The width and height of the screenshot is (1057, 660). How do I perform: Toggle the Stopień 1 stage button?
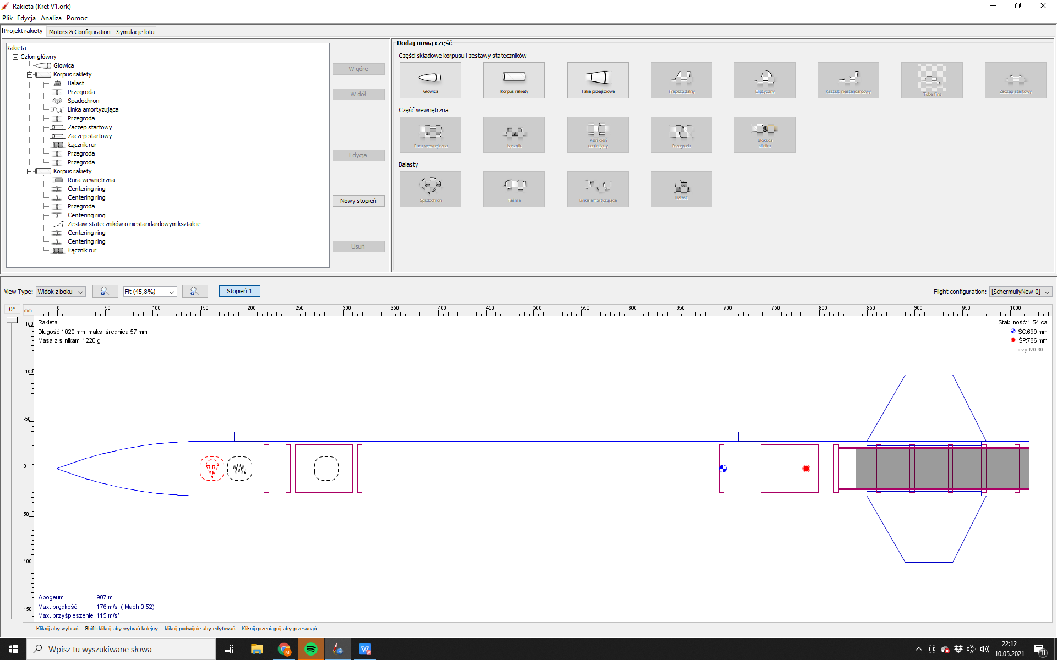(239, 291)
